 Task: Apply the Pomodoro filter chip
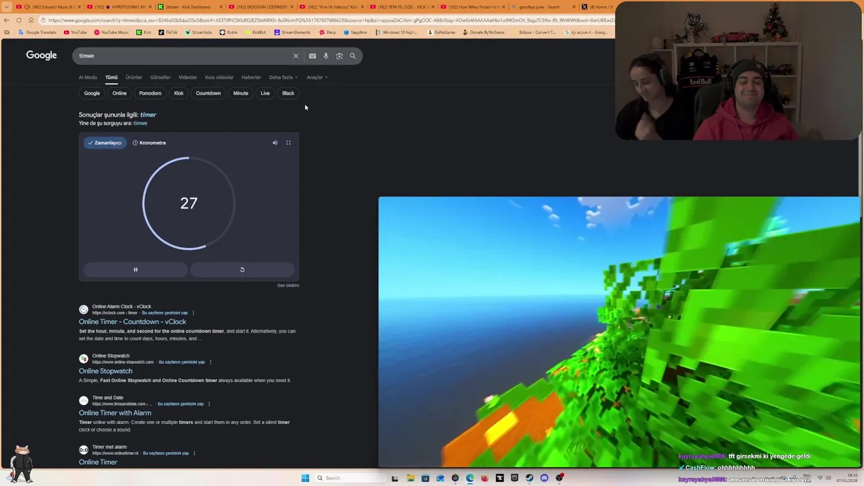[x=151, y=93]
